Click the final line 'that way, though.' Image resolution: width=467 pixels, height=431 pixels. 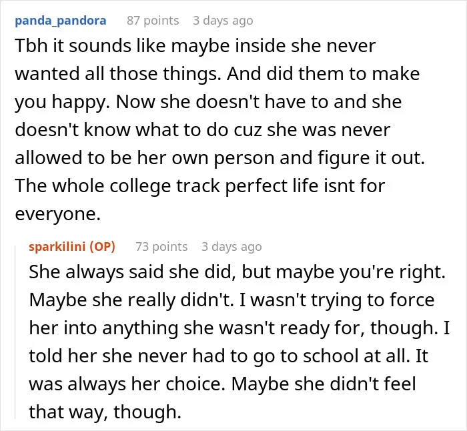pyautogui.click(x=105, y=412)
